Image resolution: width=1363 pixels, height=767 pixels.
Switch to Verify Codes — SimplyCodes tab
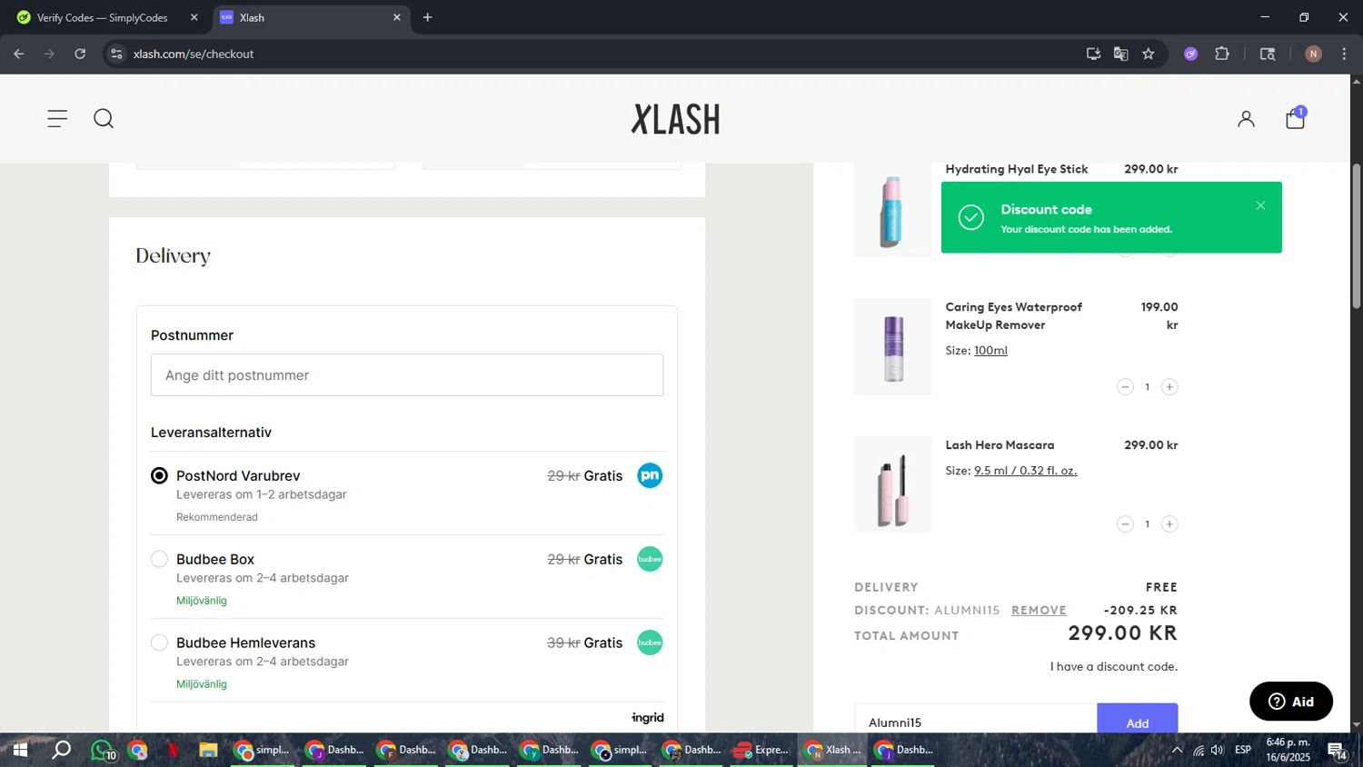pos(102,17)
